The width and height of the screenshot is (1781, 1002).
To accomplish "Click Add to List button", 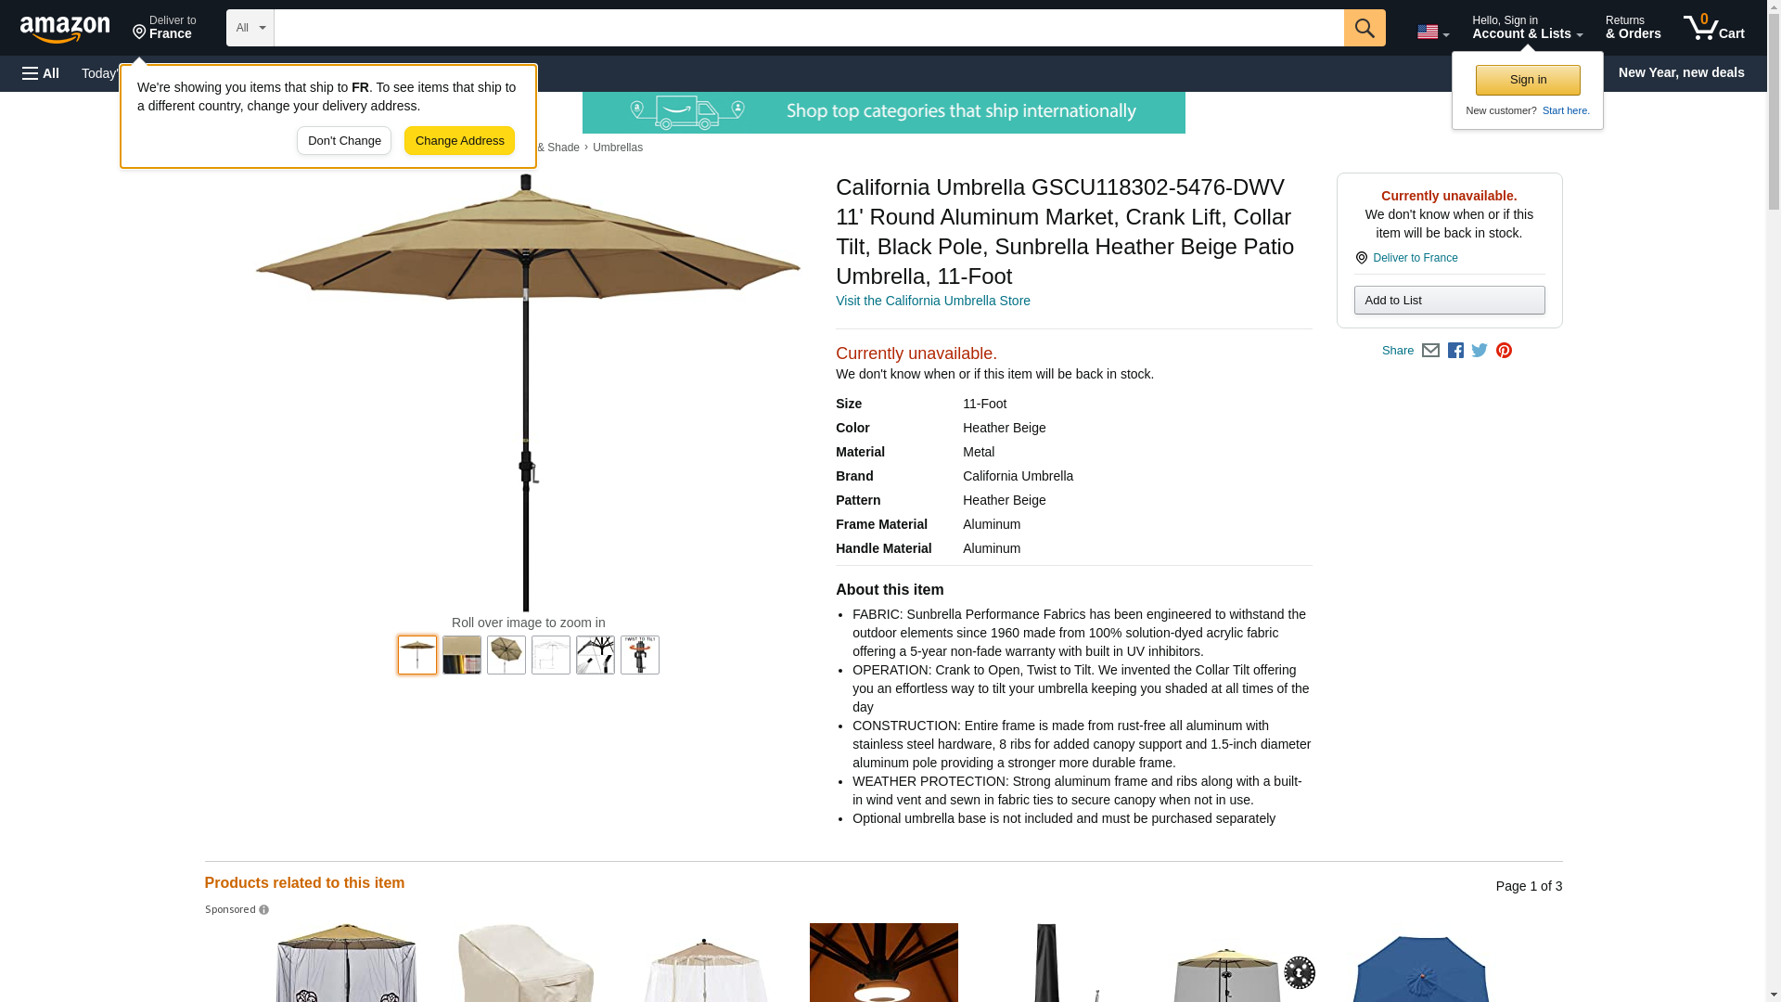I will coord(1449,301).
